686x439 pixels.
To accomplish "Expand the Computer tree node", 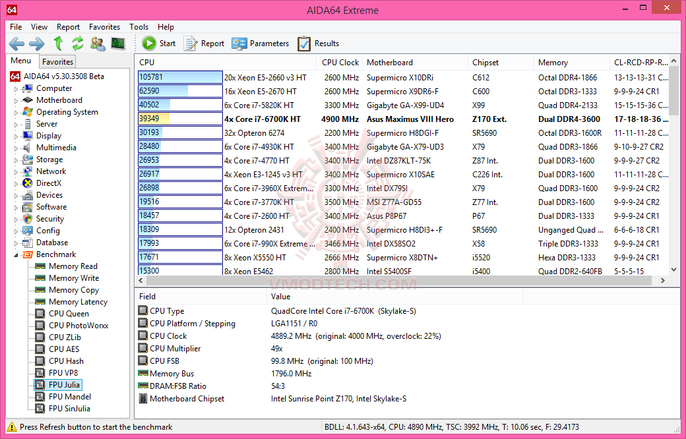I will (16, 89).
